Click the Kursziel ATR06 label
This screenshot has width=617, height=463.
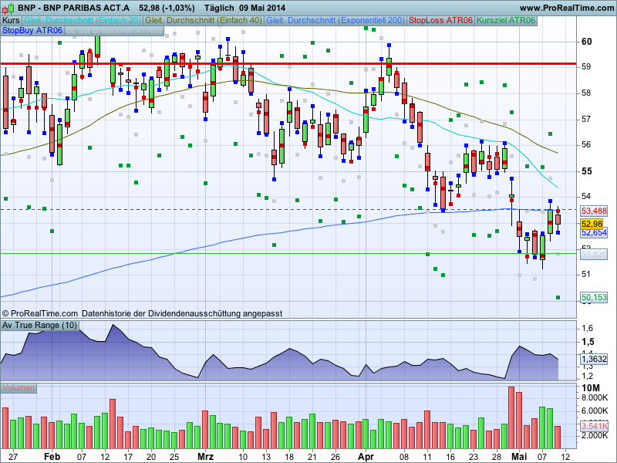(506, 21)
